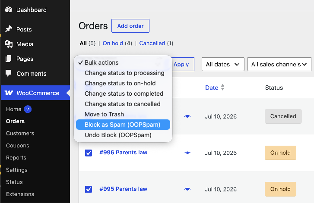Show All orders filter
Screen dimensions: 314x203
83,44
